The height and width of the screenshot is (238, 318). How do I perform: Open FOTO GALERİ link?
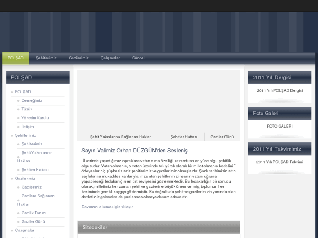tap(280, 126)
